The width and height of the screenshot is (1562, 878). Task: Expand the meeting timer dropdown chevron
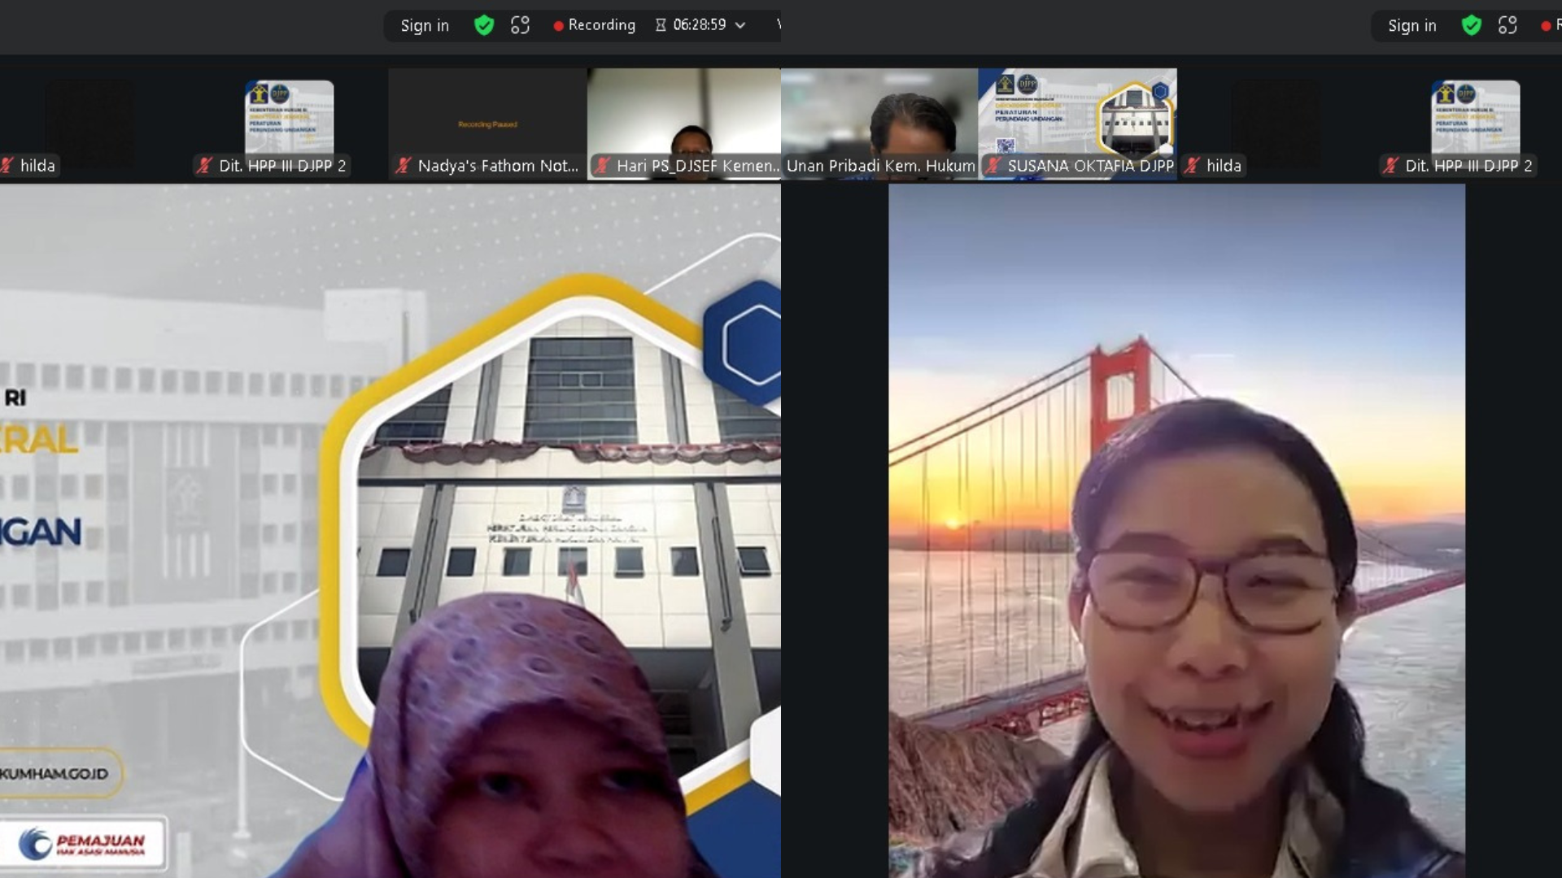tap(740, 25)
